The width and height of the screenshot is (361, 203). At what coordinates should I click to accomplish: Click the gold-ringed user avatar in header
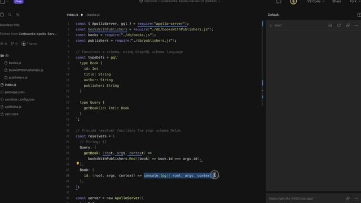click(x=293, y=2)
